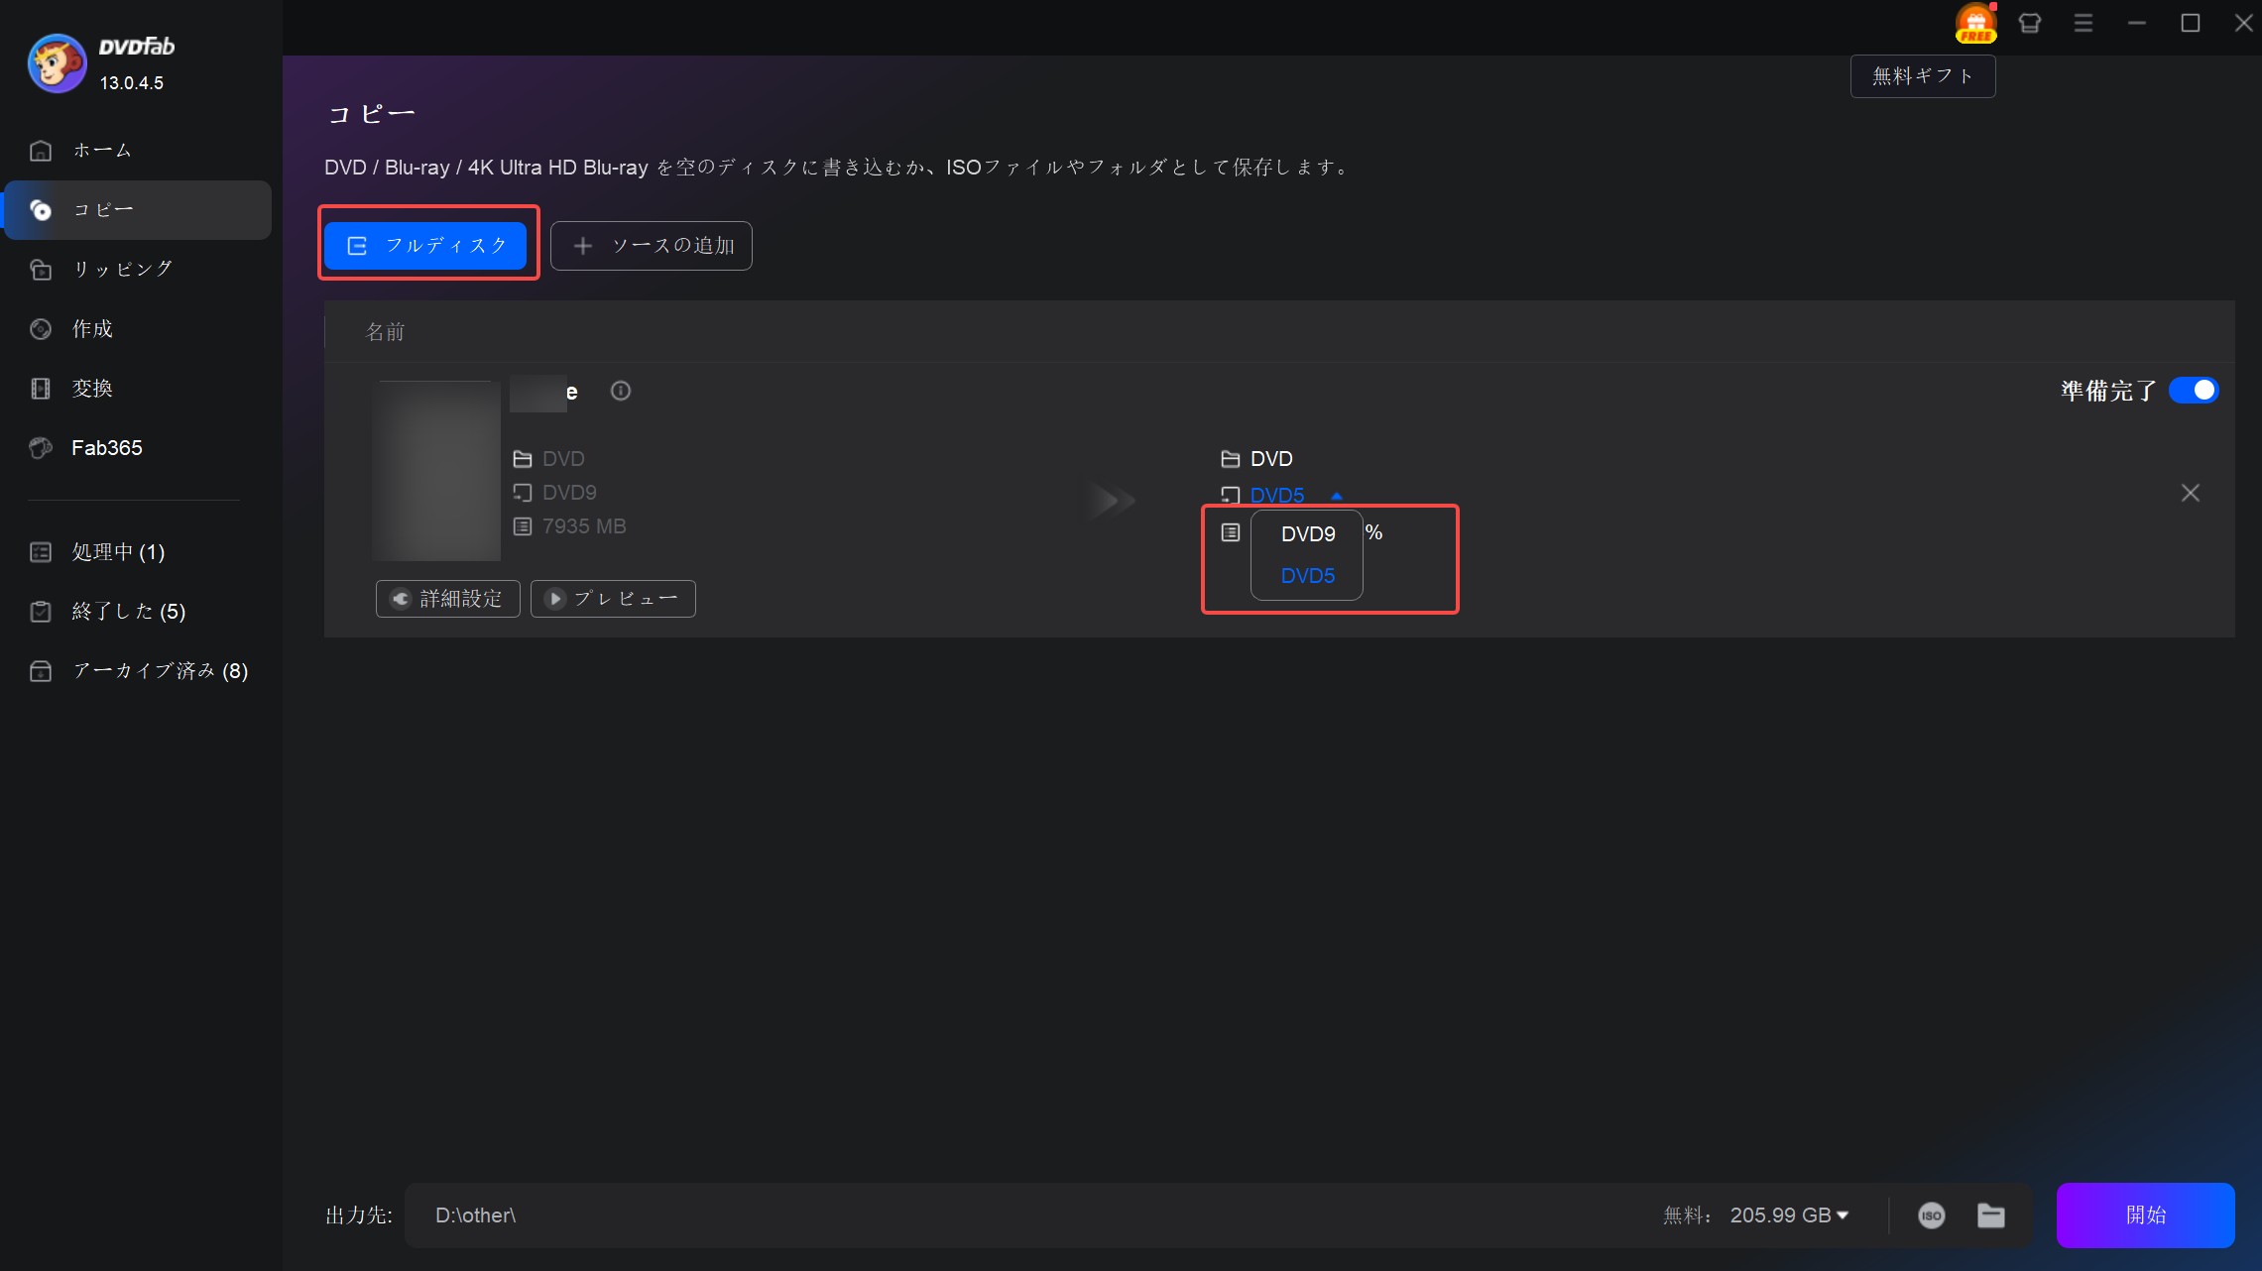
Task: Remove the source with the X icon
Action: click(x=2190, y=493)
